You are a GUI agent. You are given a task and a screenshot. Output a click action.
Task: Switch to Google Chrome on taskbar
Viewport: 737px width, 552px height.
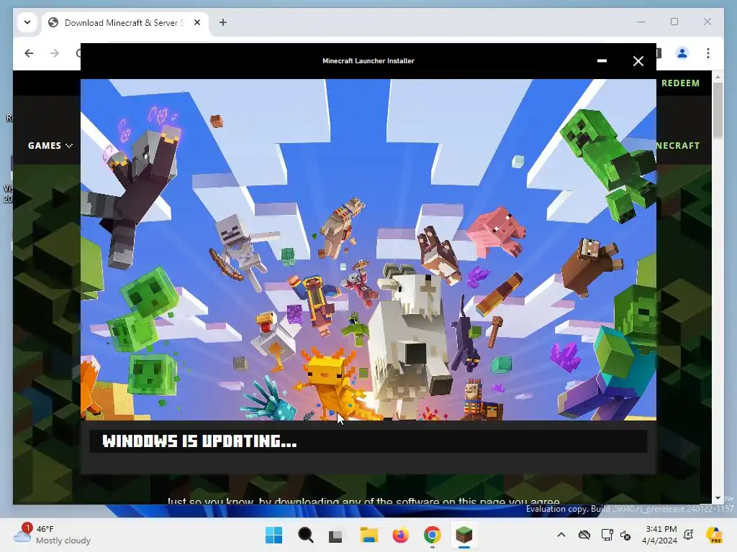pos(433,535)
